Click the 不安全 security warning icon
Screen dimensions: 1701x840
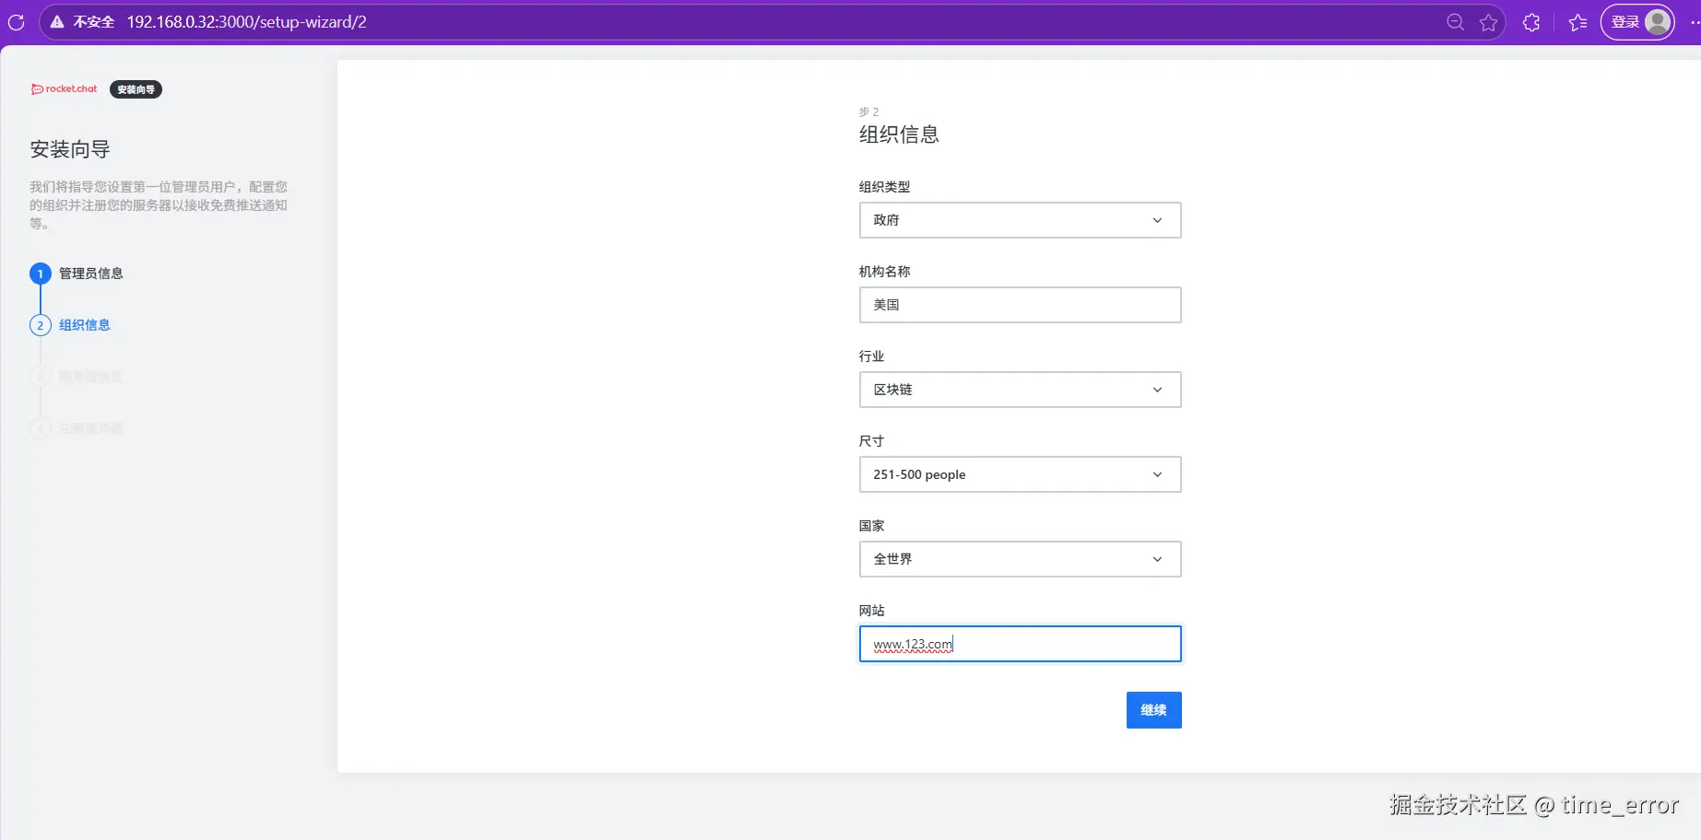(57, 21)
